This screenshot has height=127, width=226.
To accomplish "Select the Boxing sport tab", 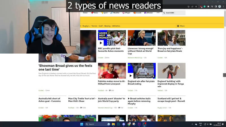I will tap(107, 26).
